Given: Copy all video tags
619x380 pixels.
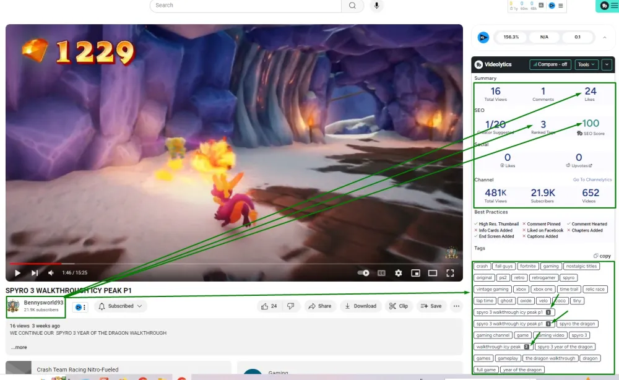Looking at the screenshot, I should click(602, 256).
